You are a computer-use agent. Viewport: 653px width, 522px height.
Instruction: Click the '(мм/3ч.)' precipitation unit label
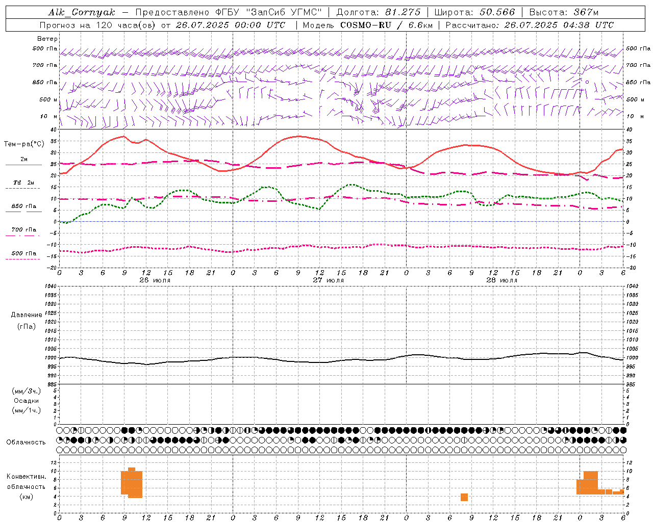(x=27, y=391)
